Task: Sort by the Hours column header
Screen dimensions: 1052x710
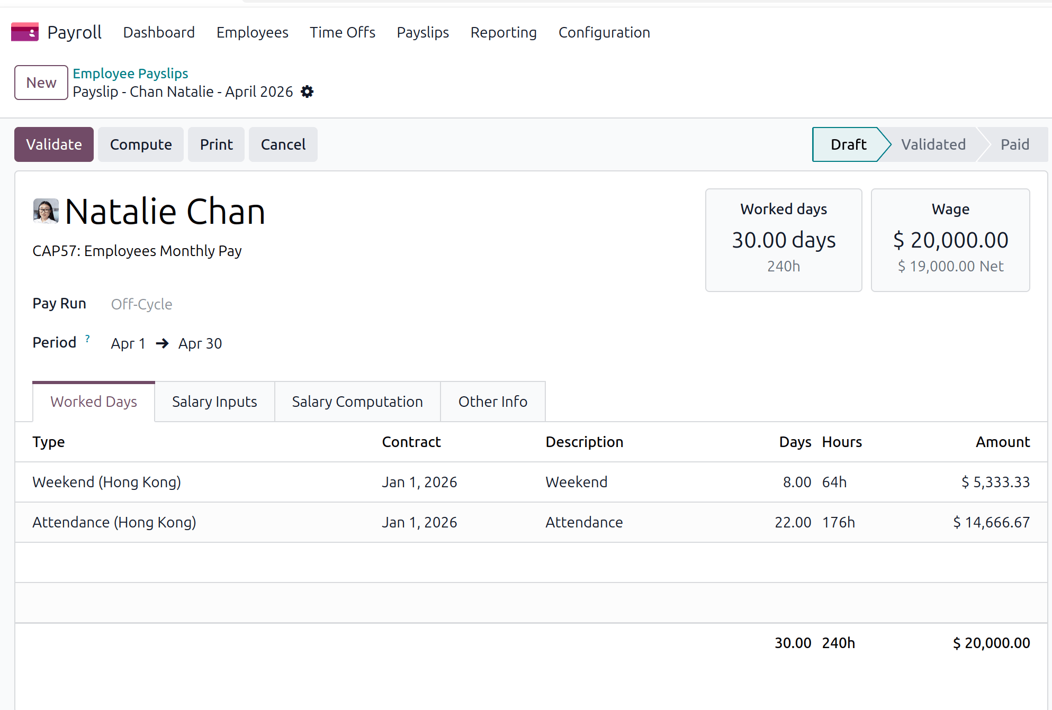Action: 842,442
